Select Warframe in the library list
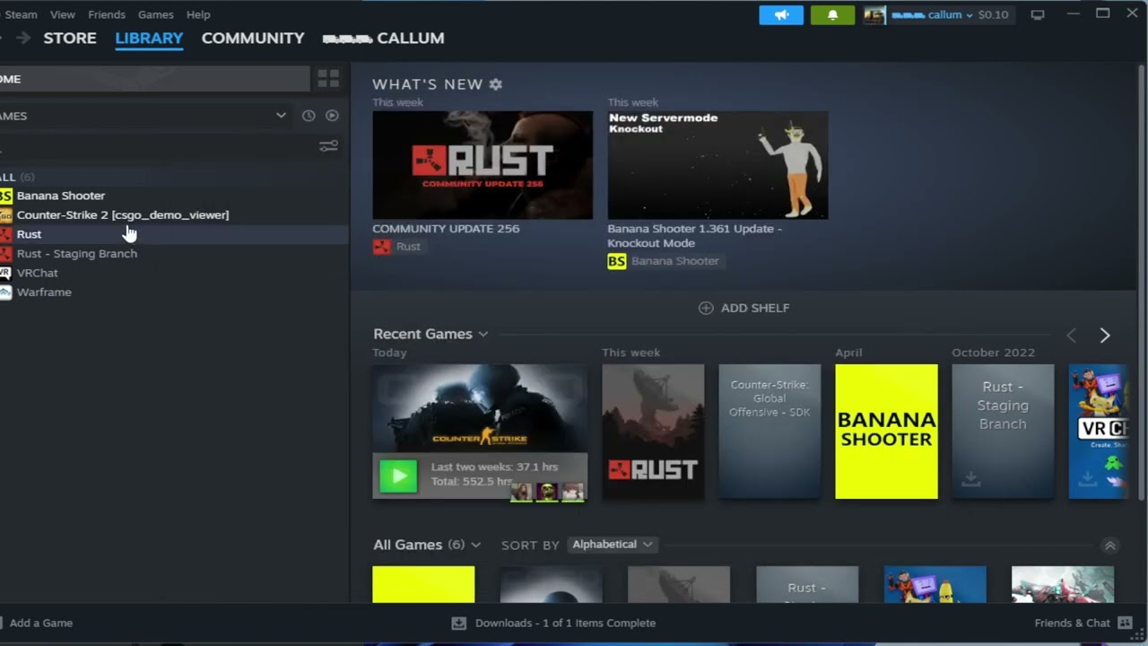Screen dimensions: 1148x646 [x=44, y=292]
